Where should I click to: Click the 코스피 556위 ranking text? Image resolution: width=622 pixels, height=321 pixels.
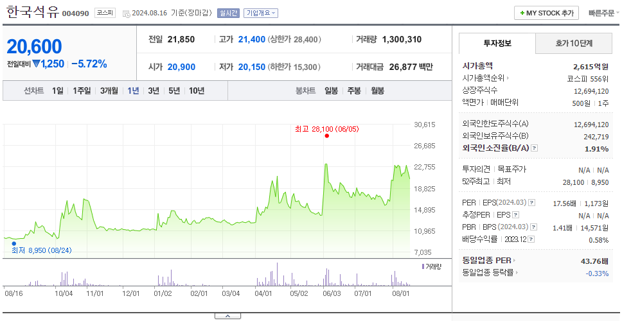588,78
